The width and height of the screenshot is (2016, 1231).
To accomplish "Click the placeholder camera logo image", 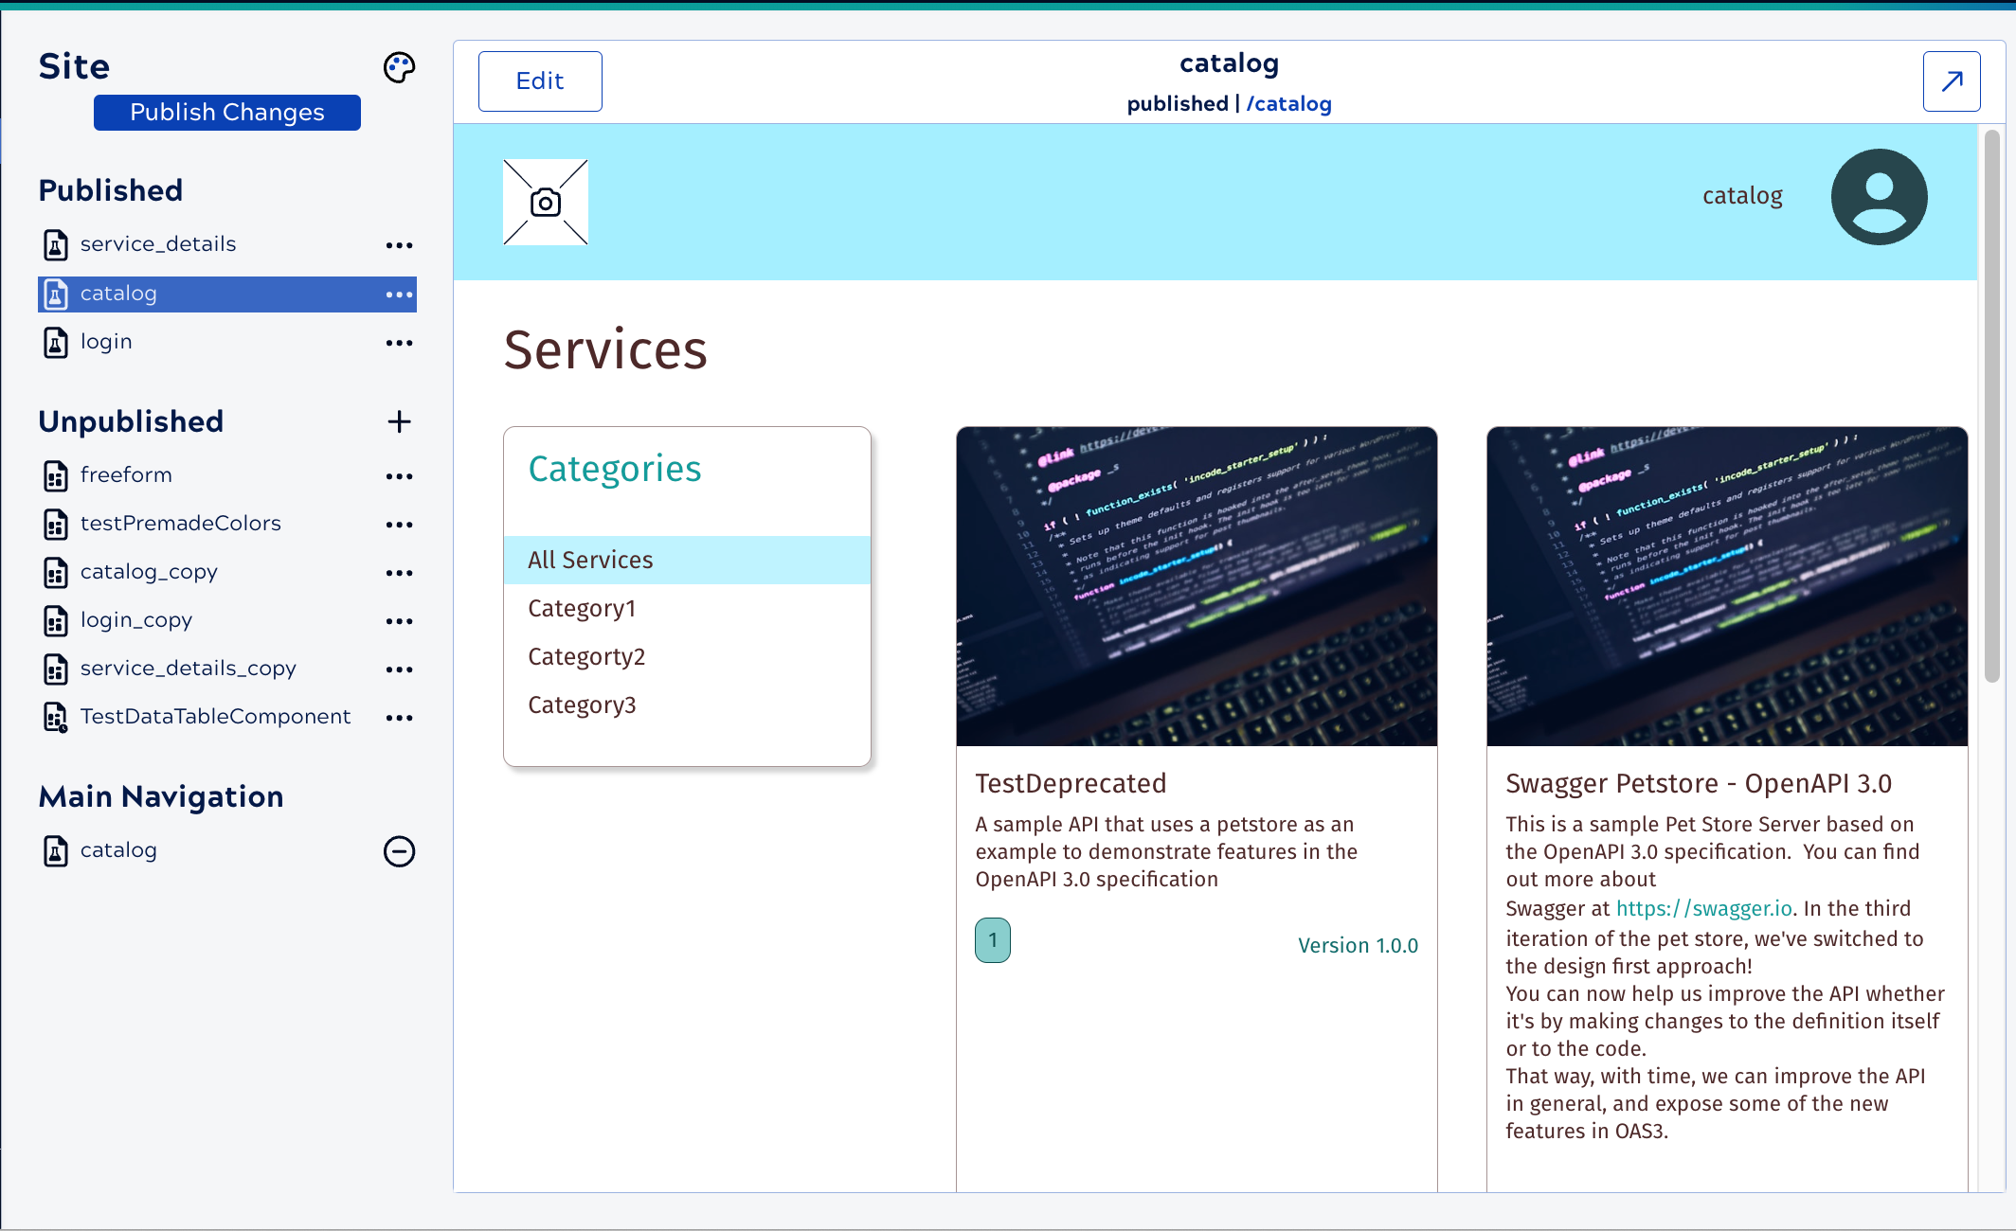I will pos(546,203).
